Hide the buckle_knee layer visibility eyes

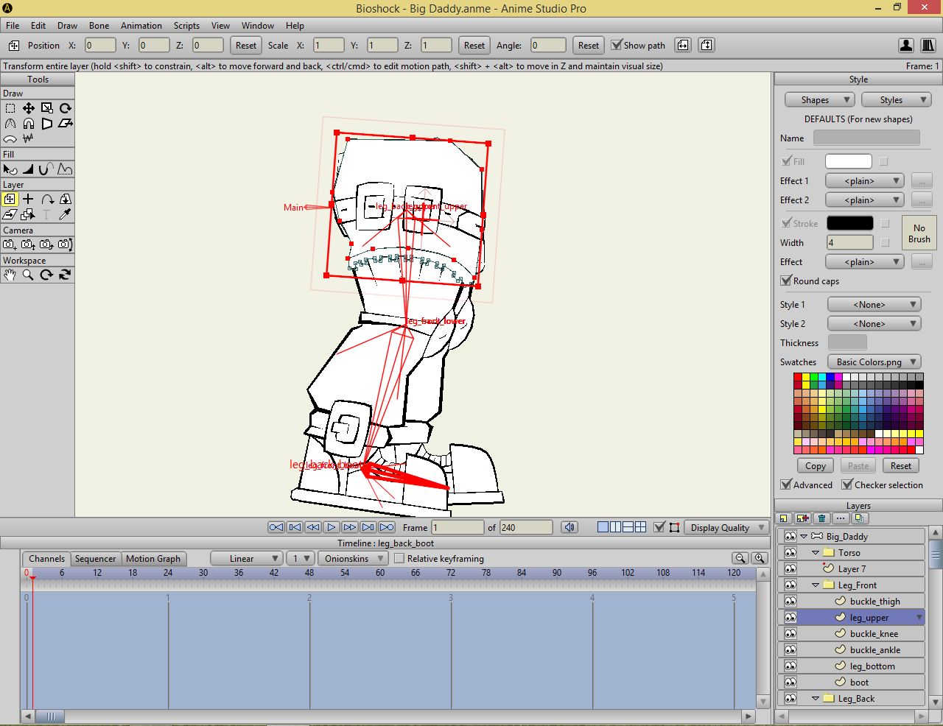coord(790,634)
